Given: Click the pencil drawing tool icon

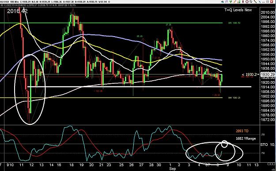Looking at the screenshot, I should [235, 2].
